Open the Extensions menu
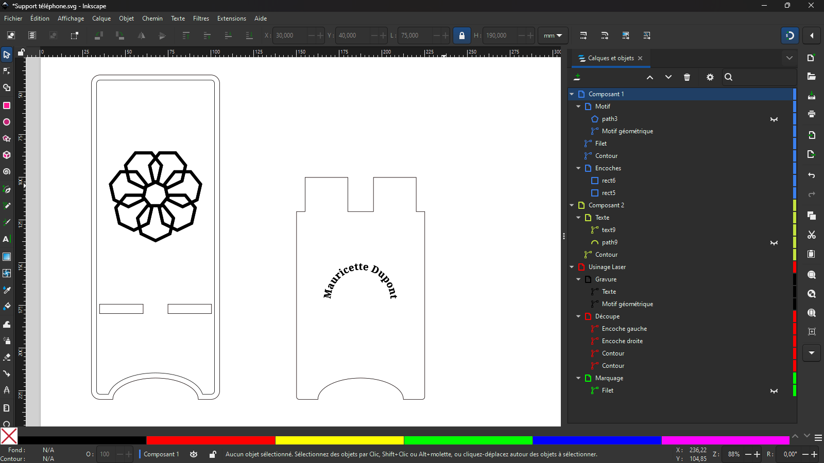This screenshot has width=824, height=463. (231, 19)
